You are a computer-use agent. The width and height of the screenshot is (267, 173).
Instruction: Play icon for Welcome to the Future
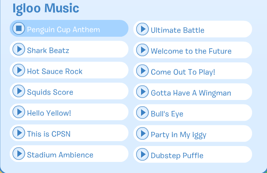tap(142, 50)
